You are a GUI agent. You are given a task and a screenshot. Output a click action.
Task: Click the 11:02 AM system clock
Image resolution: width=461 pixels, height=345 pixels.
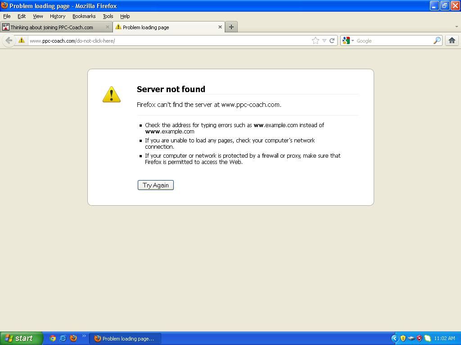pyautogui.click(x=444, y=338)
